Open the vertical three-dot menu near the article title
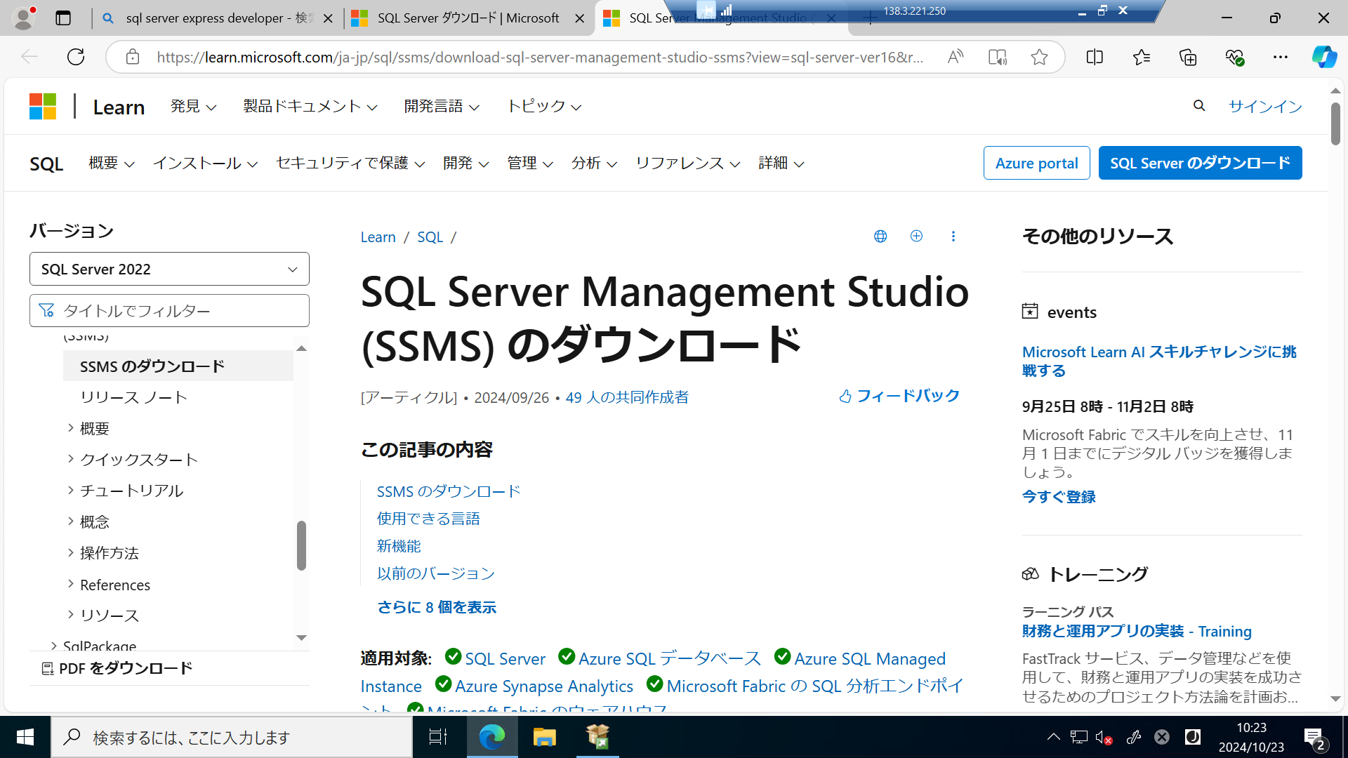1348x758 pixels. click(953, 236)
